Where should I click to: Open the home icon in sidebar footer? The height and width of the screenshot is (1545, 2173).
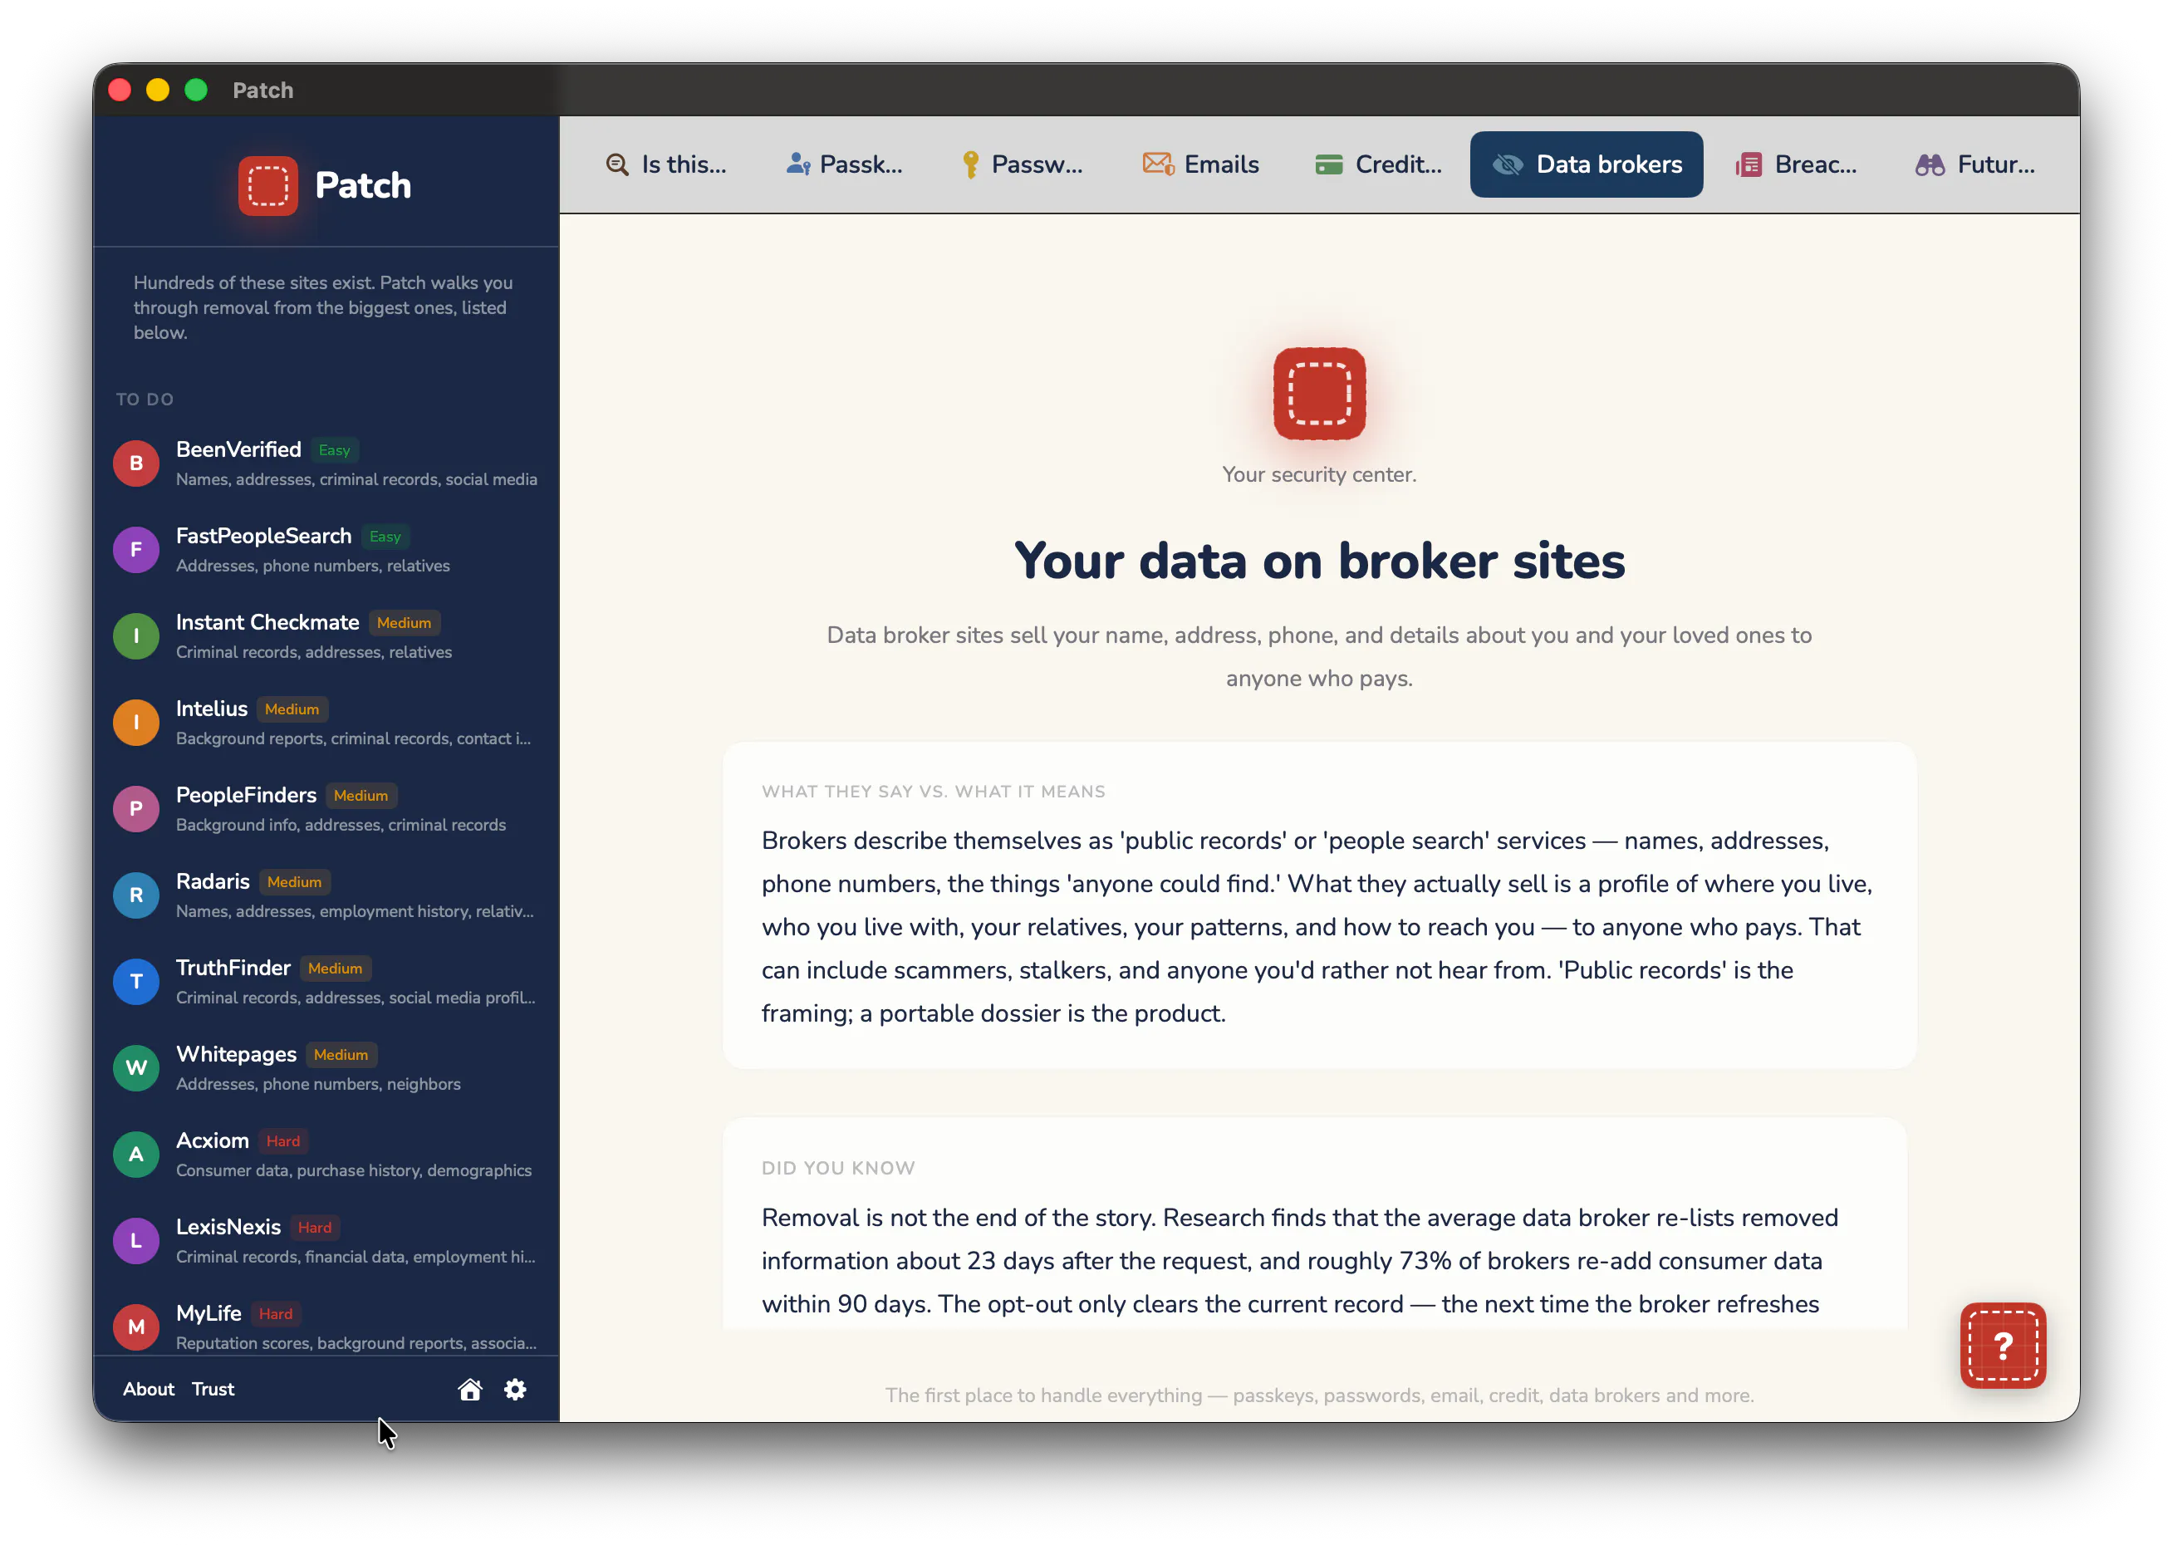coord(470,1389)
